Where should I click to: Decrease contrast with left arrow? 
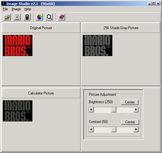click(91, 129)
